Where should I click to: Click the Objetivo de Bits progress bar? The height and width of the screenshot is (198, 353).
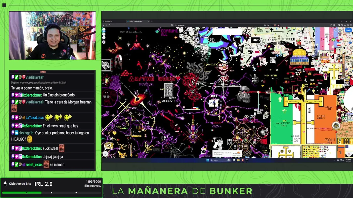tap(51, 193)
